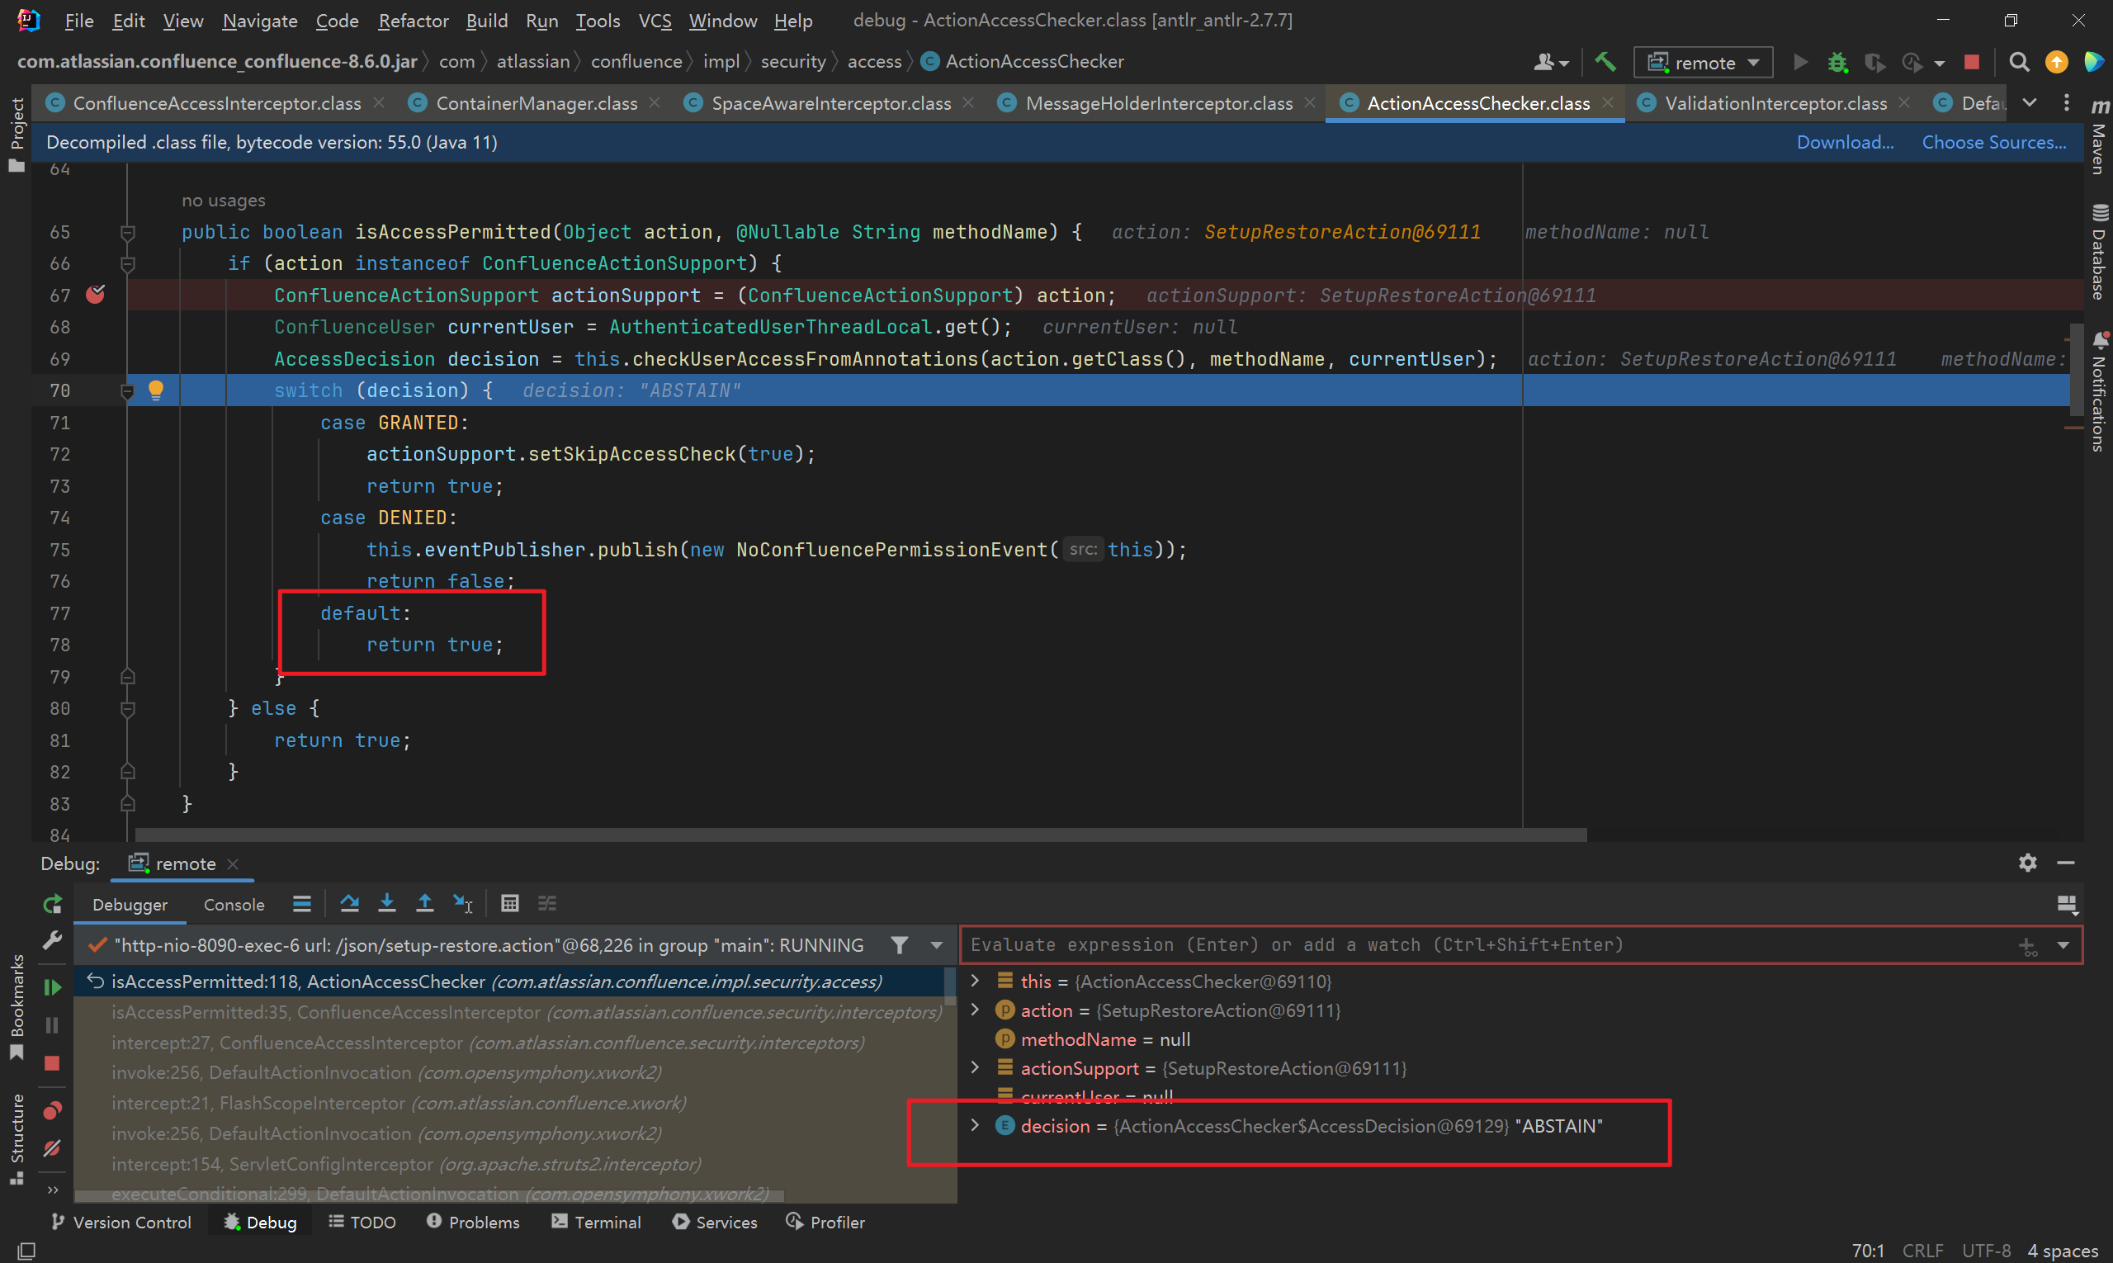Click the orange update arrow icon
Image resolution: width=2113 pixels, height=1263 pixels.
[x=2057, y=62]
